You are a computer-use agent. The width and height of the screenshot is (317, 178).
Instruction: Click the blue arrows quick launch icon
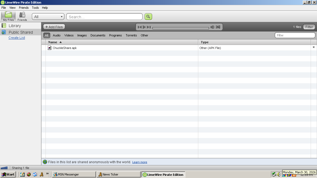click(x=35, y=174)
